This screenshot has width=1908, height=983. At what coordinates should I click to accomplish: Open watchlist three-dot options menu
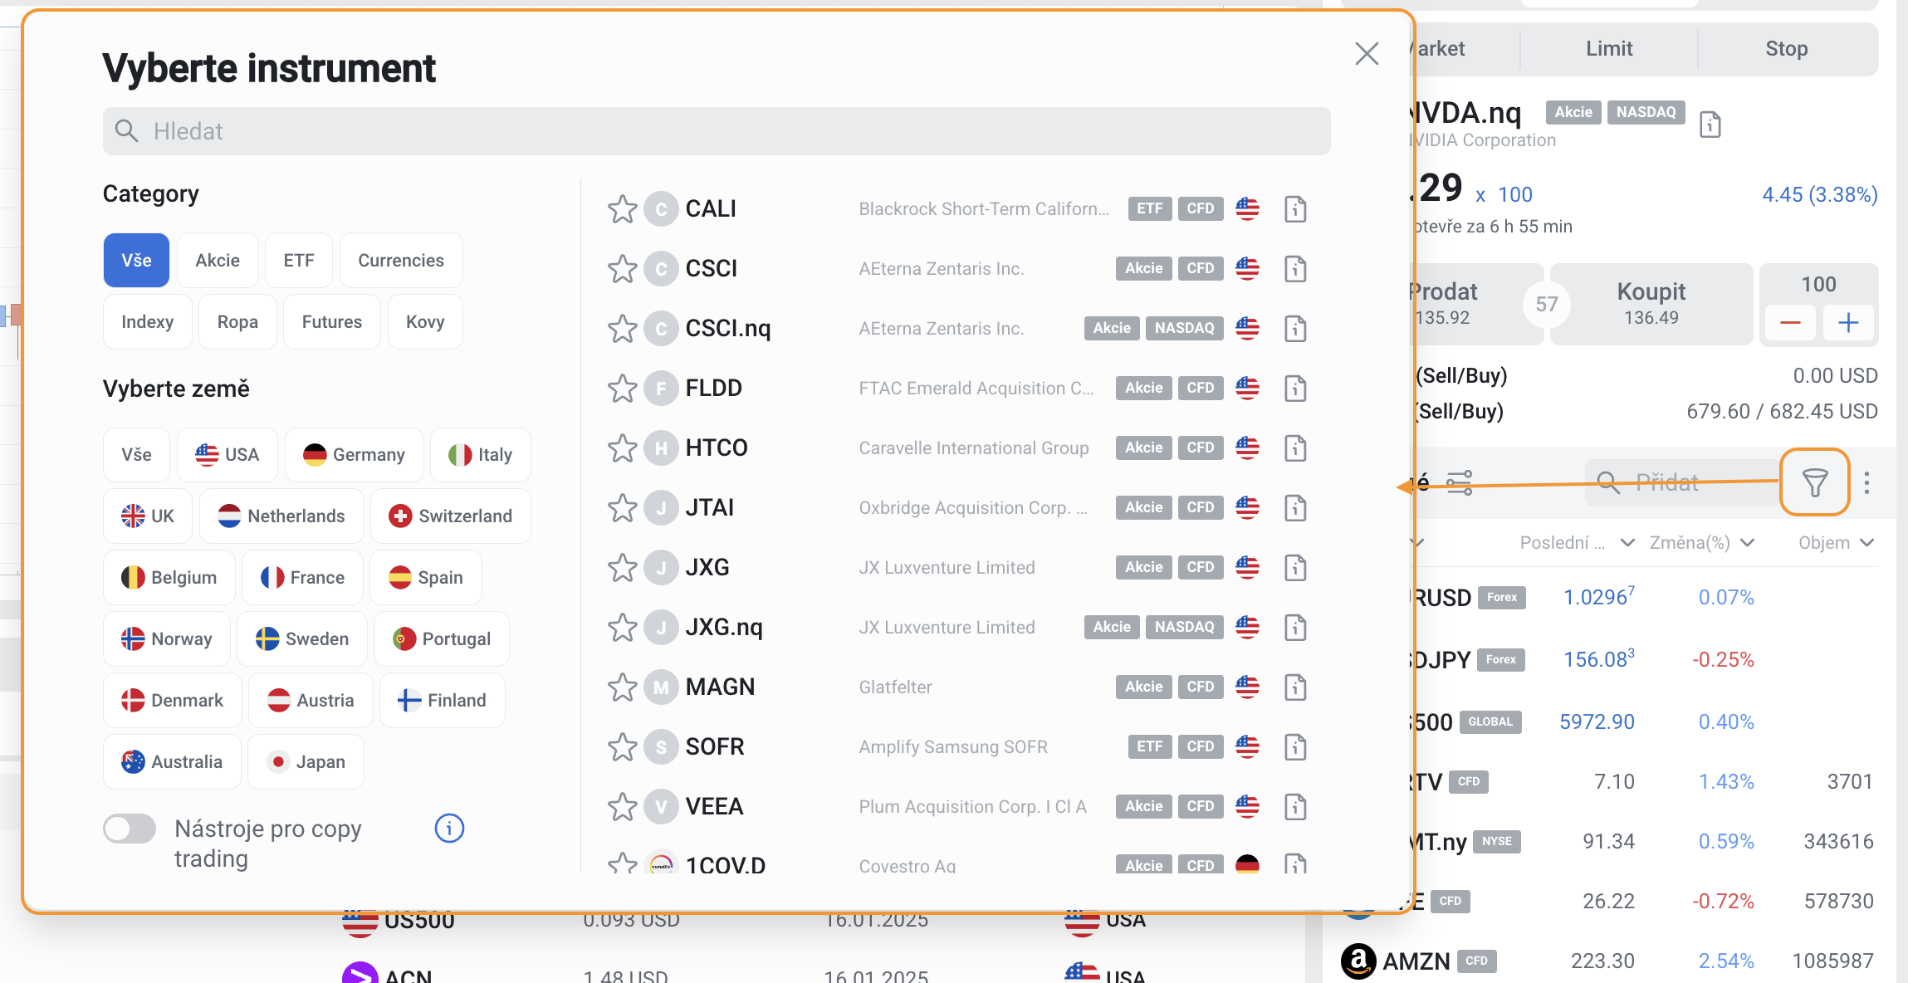point(1866,482)
